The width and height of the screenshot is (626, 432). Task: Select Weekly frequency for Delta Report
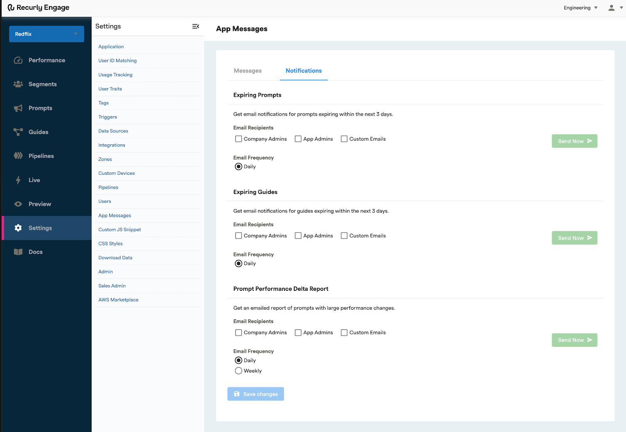[x=238, y=371]
